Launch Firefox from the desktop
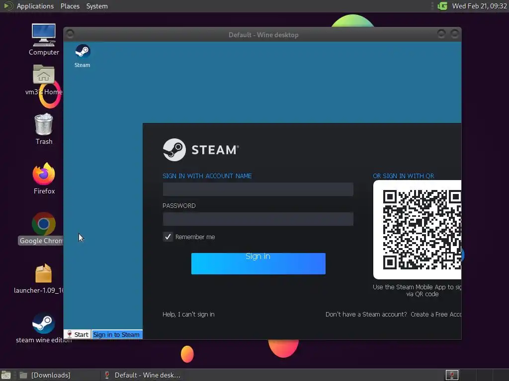The height and width of the screenshot is (381, 509). [x=44, y=178]
